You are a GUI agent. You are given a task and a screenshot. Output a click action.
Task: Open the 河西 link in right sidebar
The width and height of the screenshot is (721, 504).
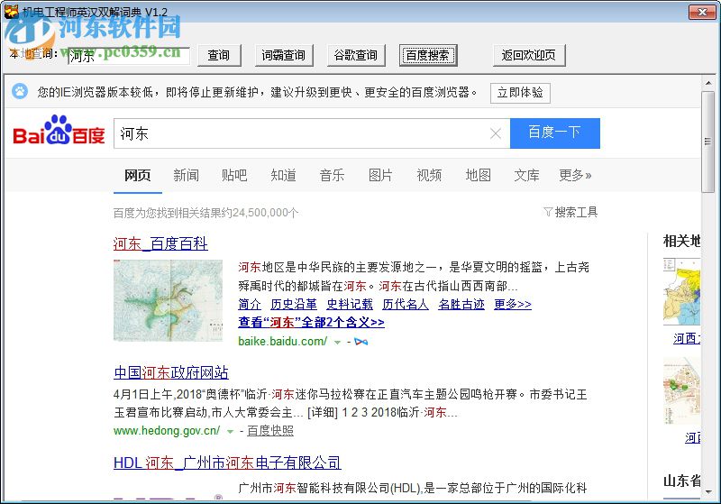[687, 339]
